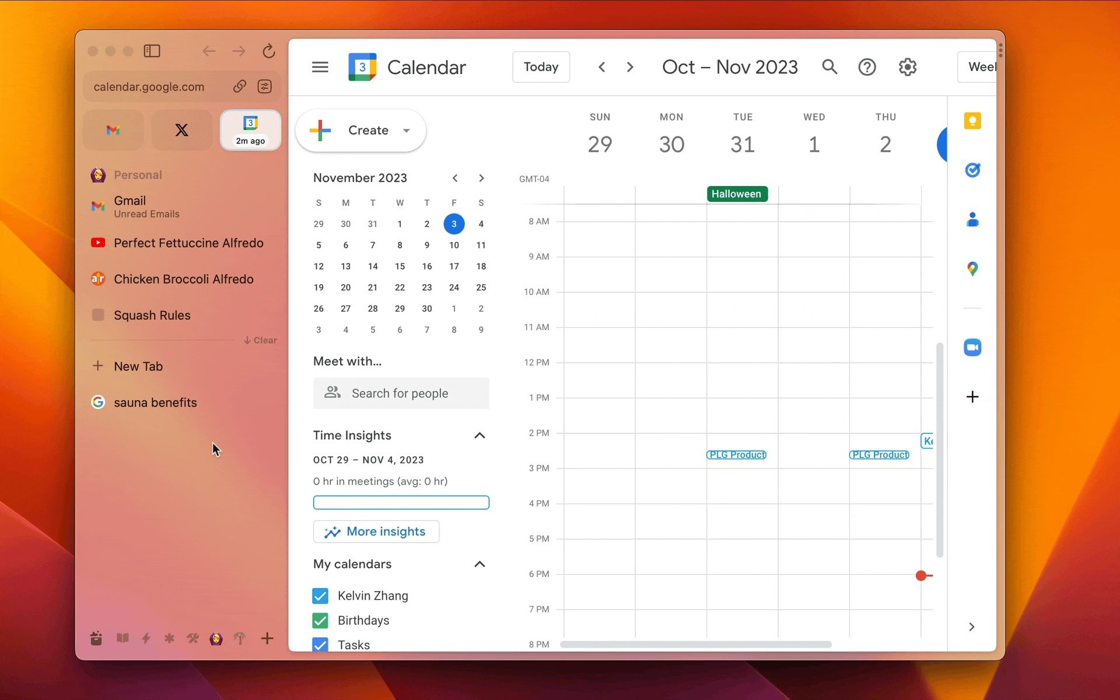Click the Halloween event on Oct 31
Screen dimensions: 1120x700
click(x=736, y=192)
